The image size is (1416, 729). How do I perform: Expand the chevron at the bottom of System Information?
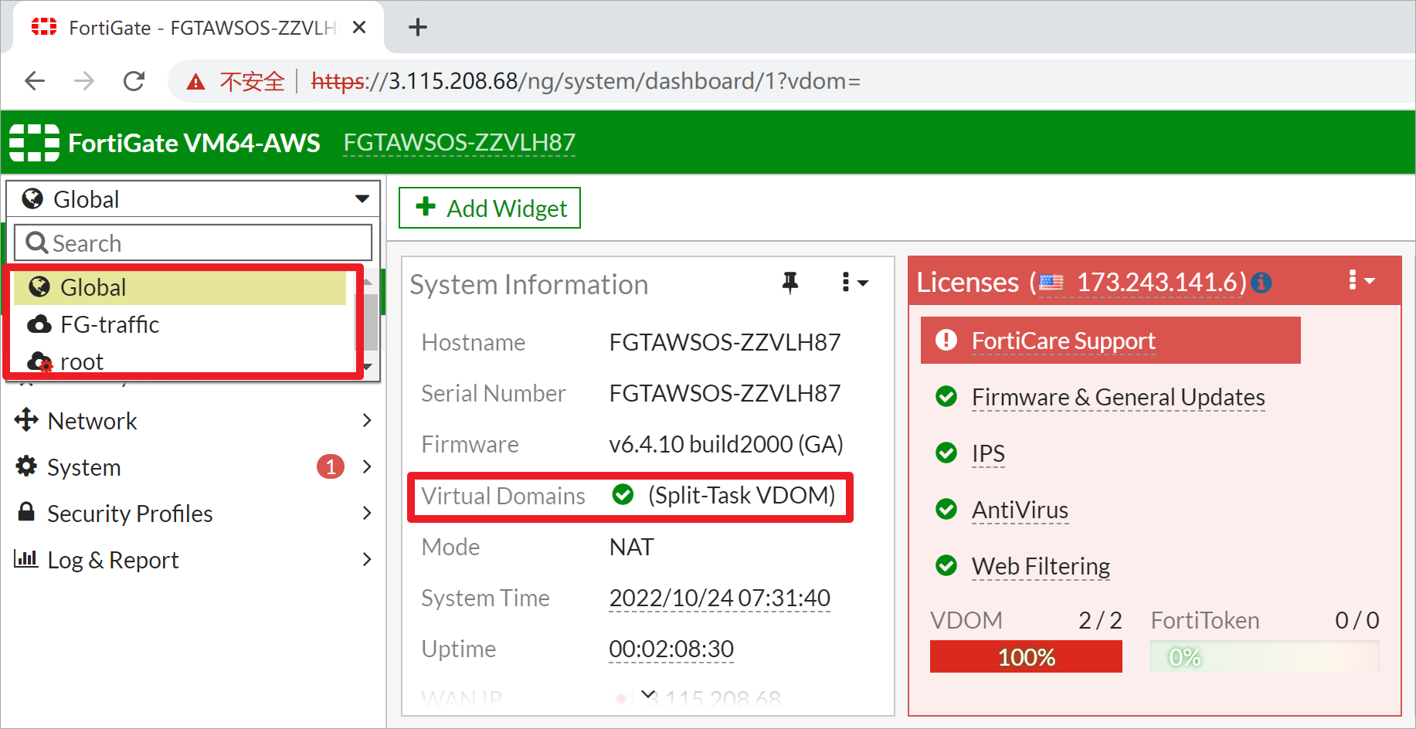click(648, 694)
